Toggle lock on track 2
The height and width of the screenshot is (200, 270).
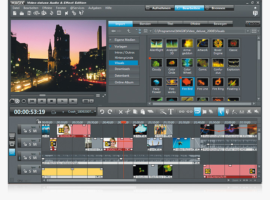pyautogui.click(x=25, y=144)
